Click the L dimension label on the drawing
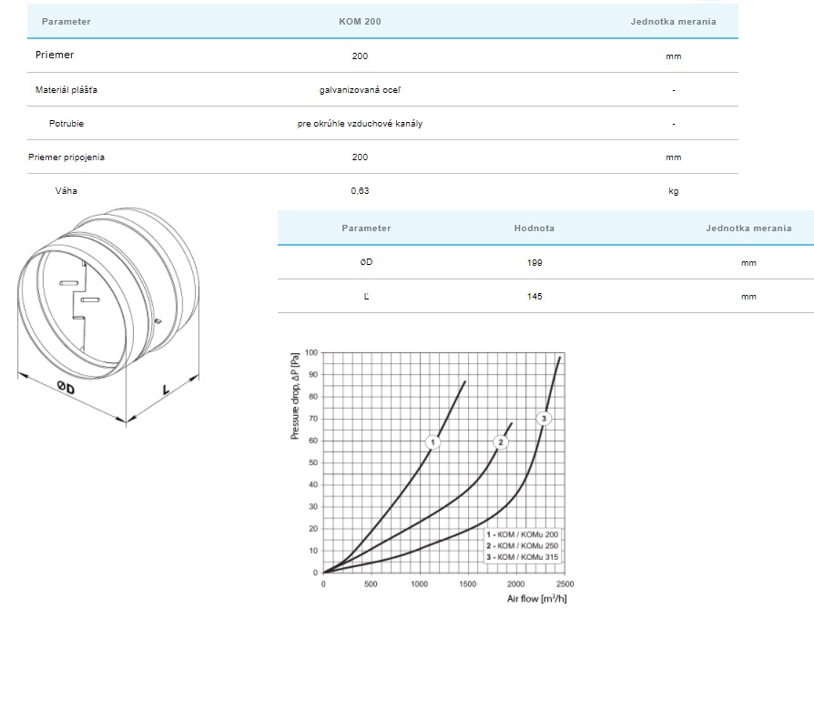 pyautogui.click(x=166, y=390)
